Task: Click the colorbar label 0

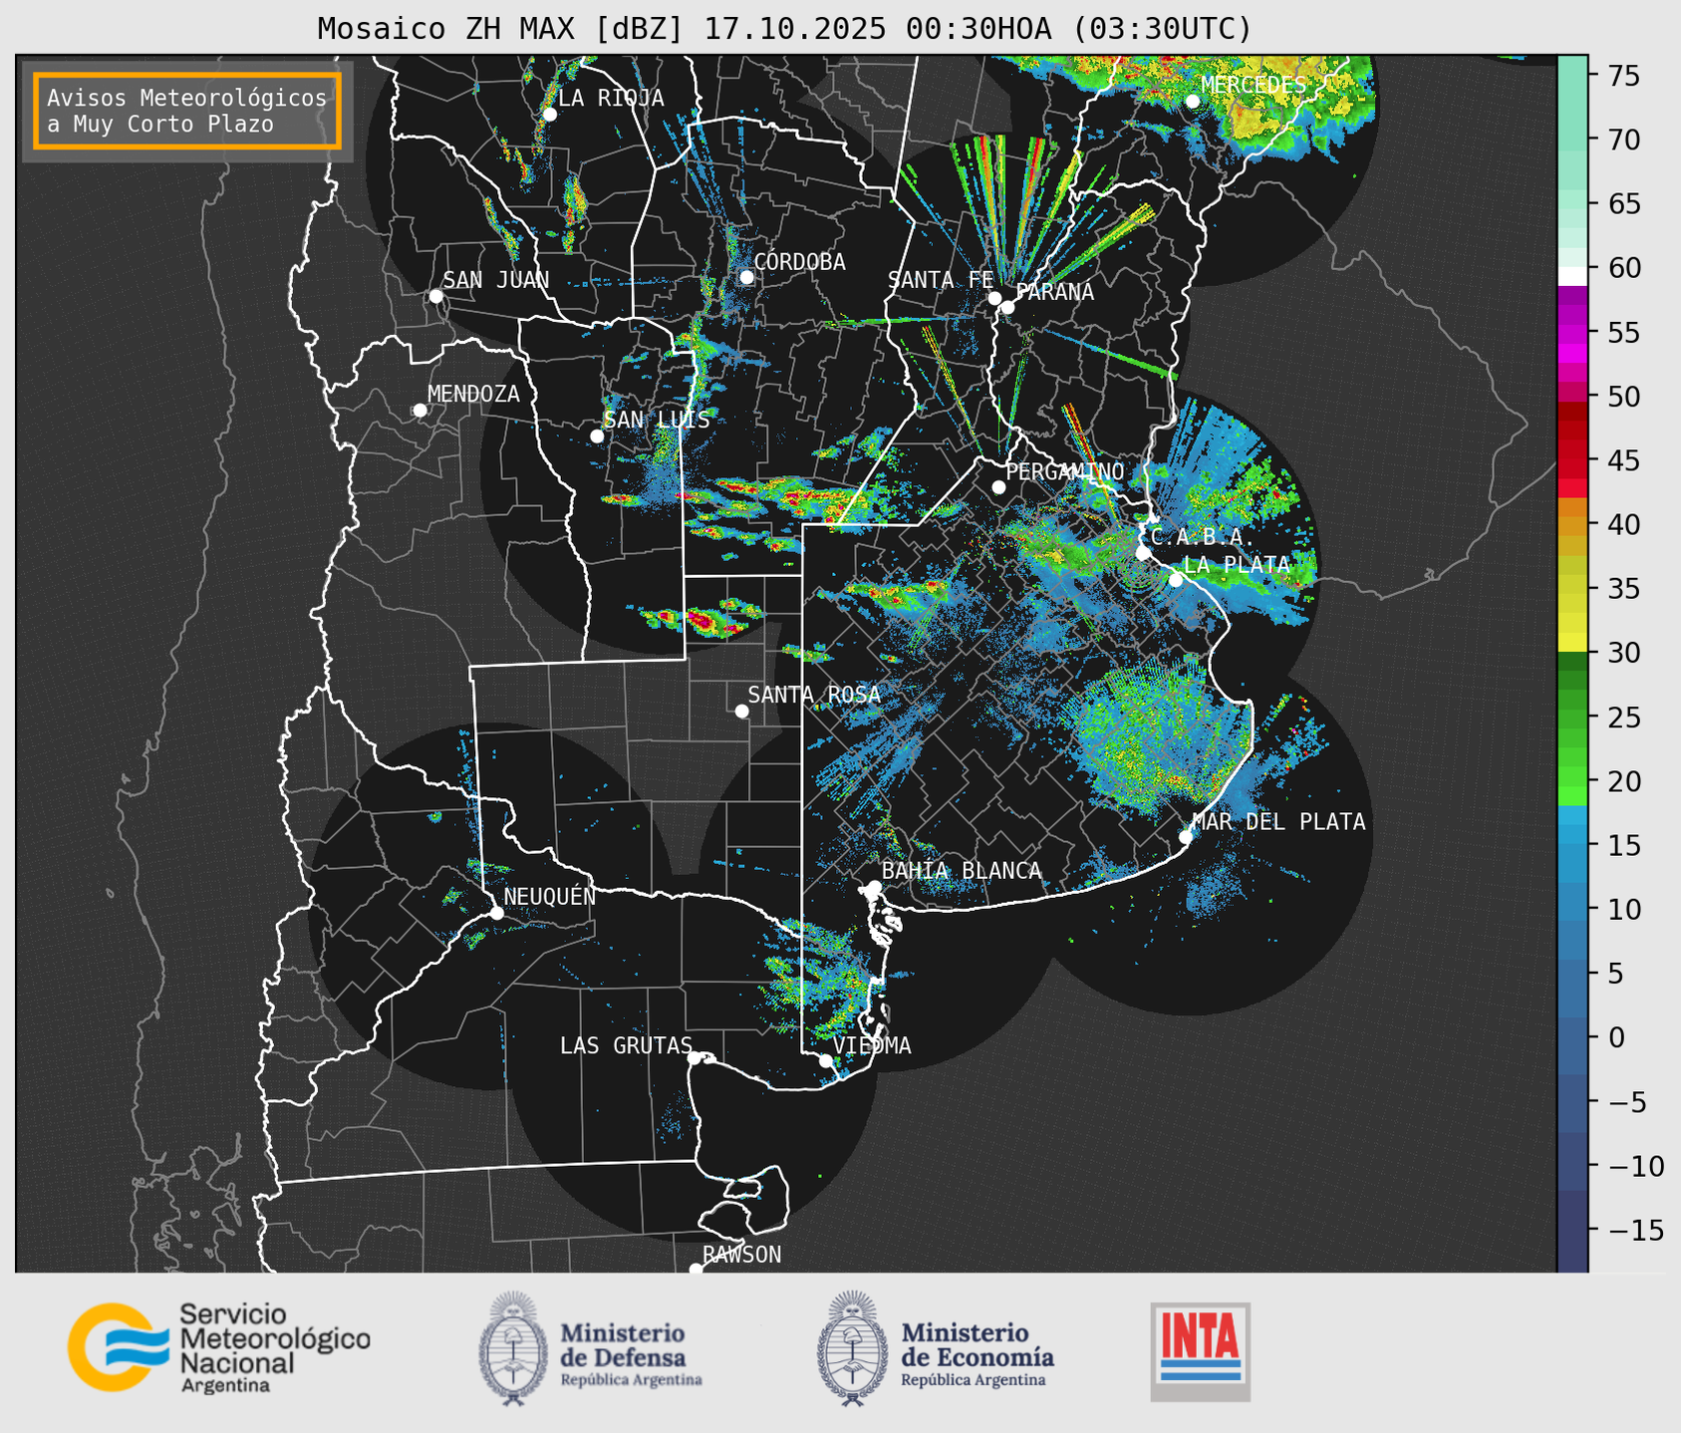Action: point(1616,1037)
